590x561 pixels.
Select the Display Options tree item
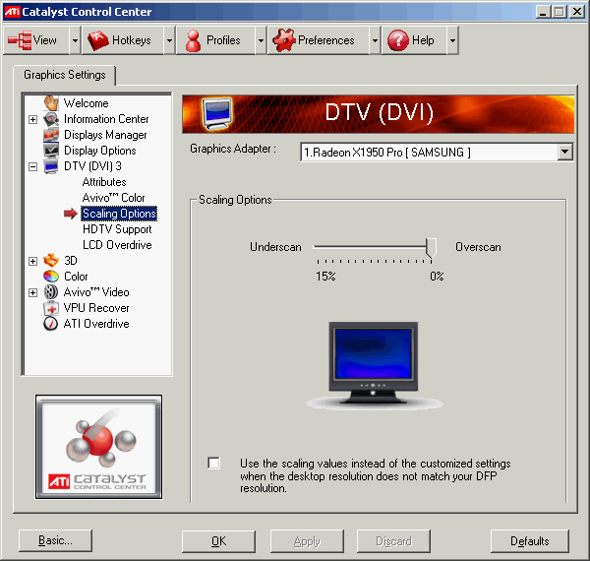pyautogui.click(x=99, y=151)
